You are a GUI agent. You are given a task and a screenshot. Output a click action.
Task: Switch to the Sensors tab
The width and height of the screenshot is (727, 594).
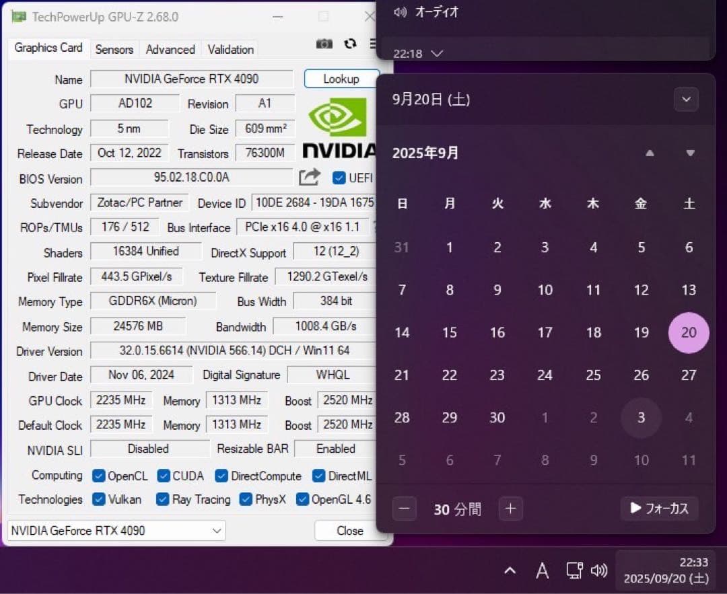click(x=114, y=48)
